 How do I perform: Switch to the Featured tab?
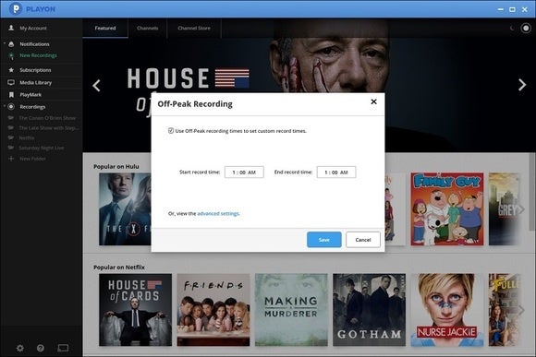point(105,28)
